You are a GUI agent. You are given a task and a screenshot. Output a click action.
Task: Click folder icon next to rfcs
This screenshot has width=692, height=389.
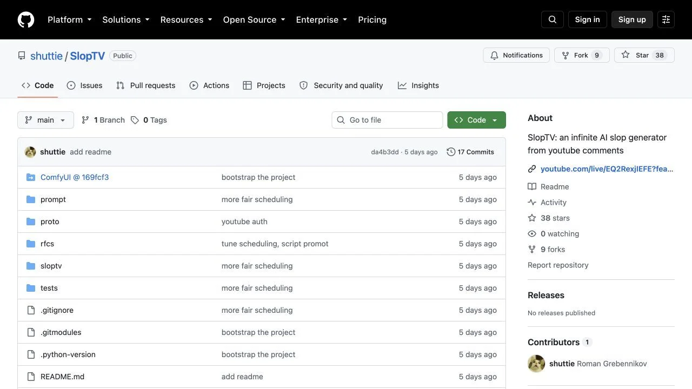31,244
